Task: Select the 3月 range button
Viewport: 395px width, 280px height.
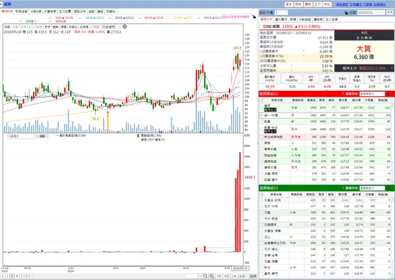Action: coord(219,276)
